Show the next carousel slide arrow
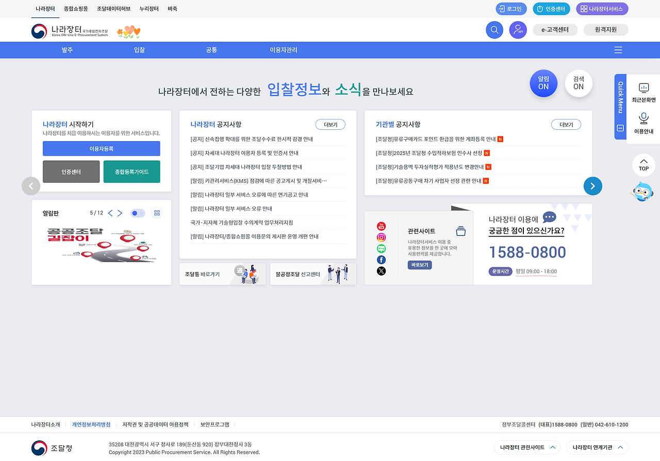 [x=592, y=186]
